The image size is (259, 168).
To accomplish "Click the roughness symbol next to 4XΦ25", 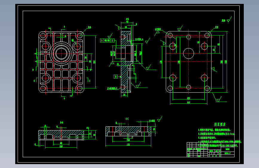I will (160, 119).
